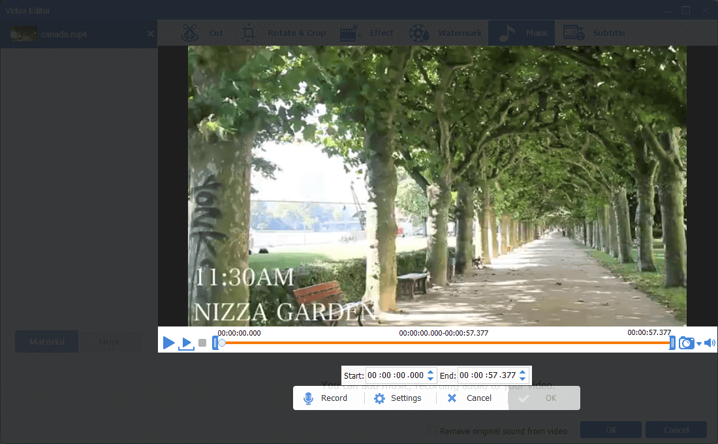
Task: Click the trim start handle on timeline
Action: [215, 343]
